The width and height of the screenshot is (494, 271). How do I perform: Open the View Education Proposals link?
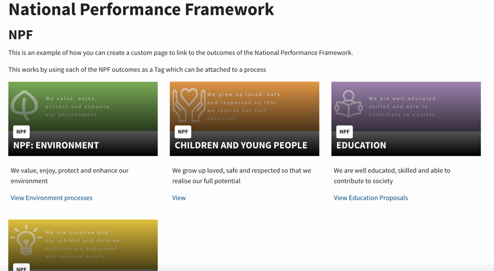click(370, 198)
